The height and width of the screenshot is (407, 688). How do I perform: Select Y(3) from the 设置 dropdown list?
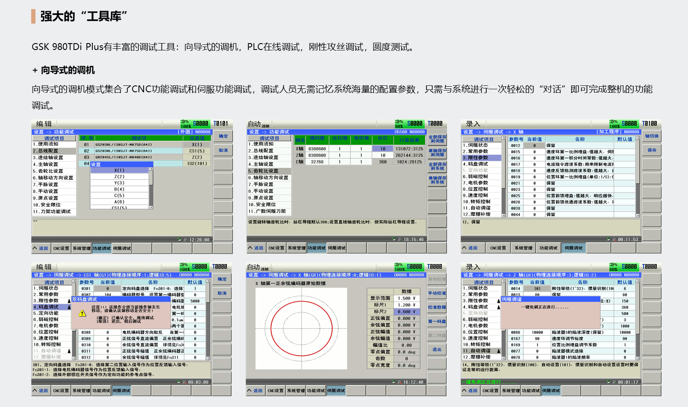pos(119,183)
